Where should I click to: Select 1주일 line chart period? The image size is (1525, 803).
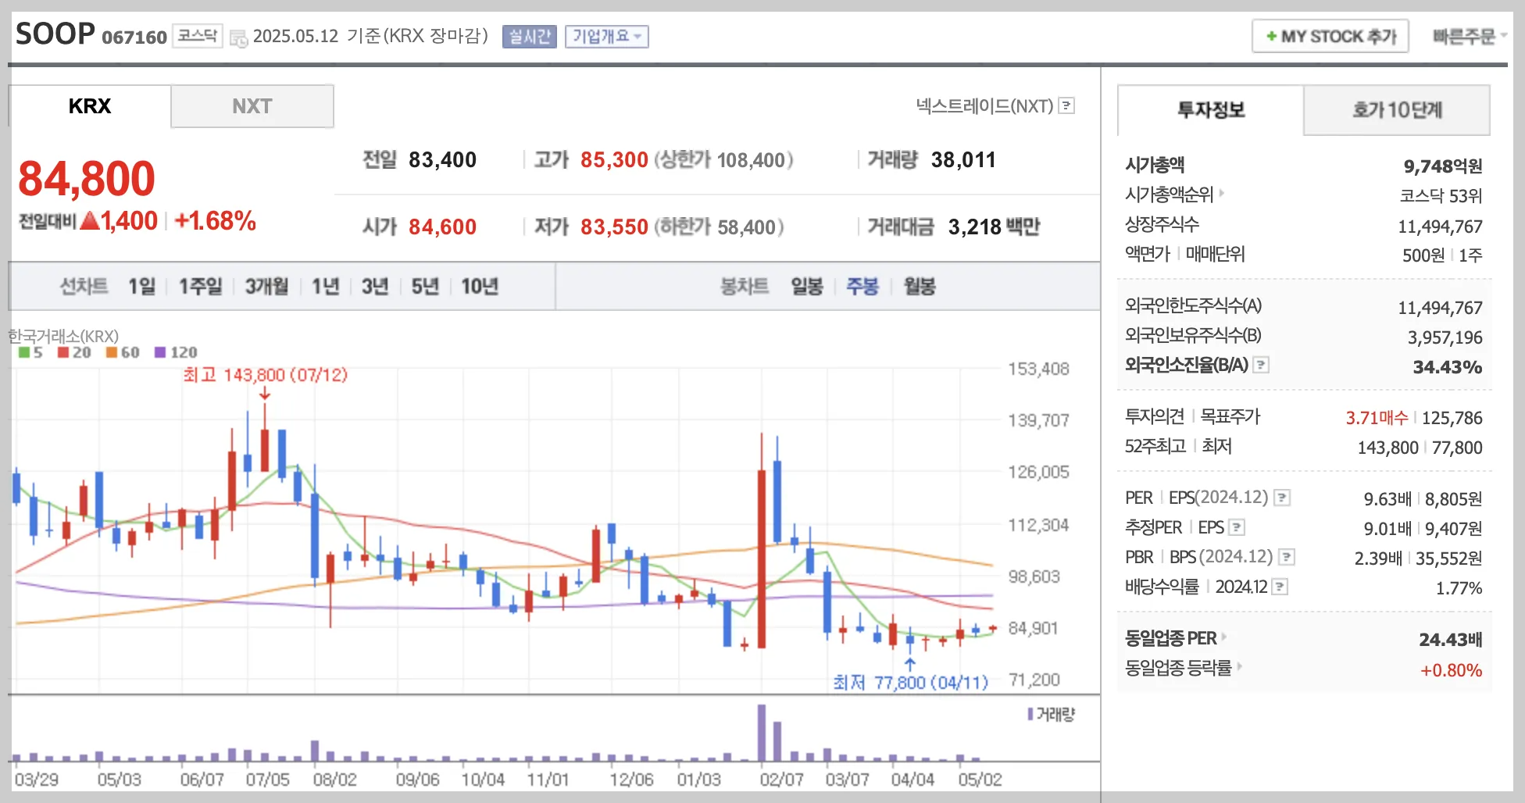point(201,287)
